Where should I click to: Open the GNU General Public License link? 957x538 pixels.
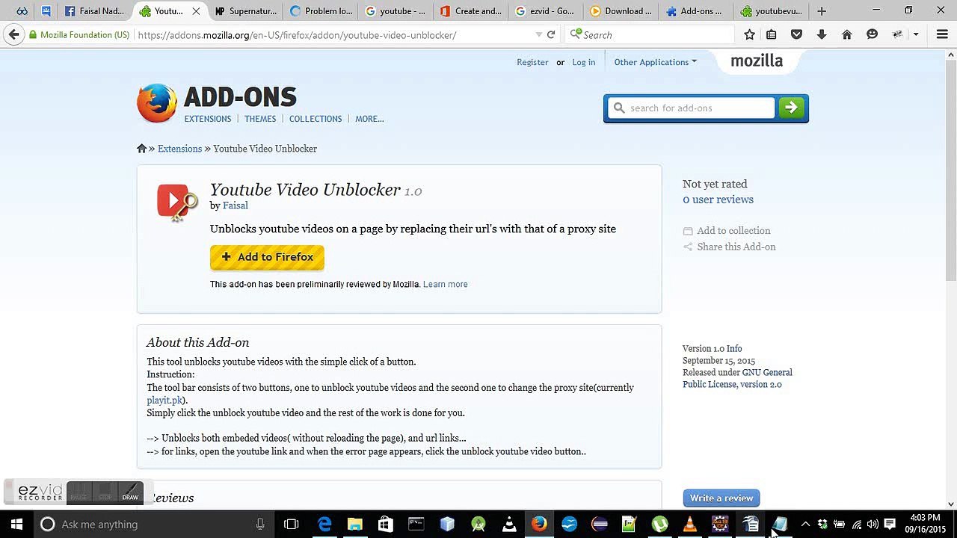click(x=737, y=378)
